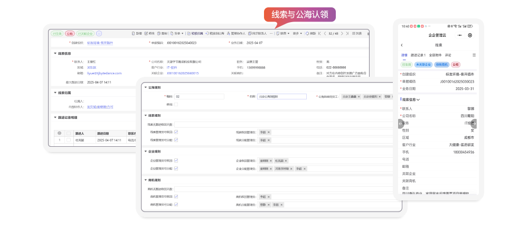Tap the mobile three-dots more icon
528x232 pixels.
pyautogui.click(x=459, y=35)
